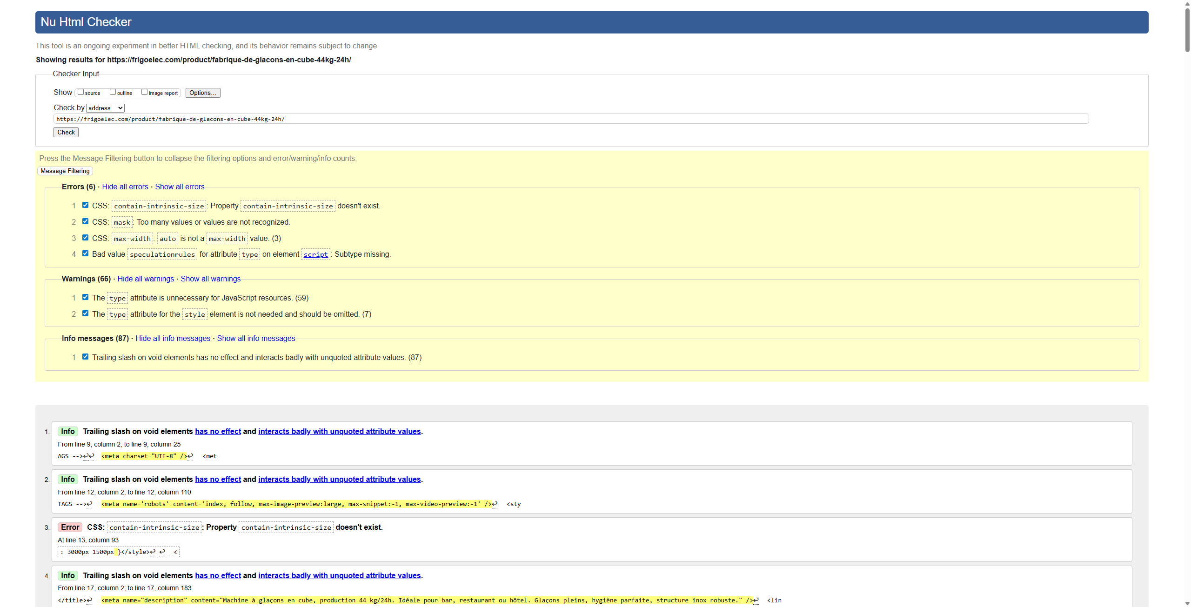Click Hide all errors
The height and width of the screenshot is (607, 1191).
tap(125, 187)
